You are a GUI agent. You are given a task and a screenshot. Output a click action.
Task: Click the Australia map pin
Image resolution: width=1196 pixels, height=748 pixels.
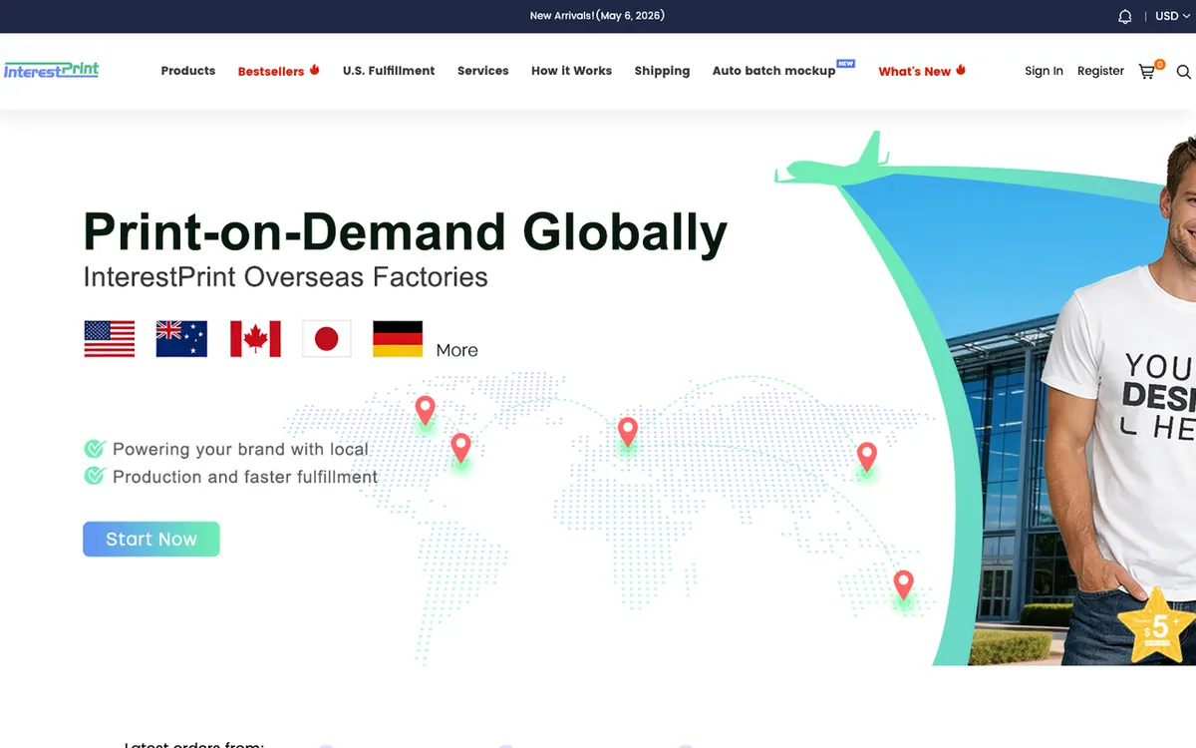pos(903,585)
